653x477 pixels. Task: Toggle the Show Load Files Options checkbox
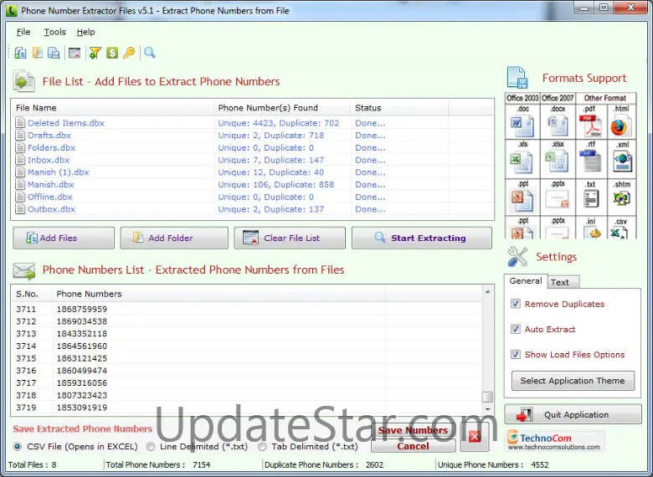click(x=516, y=354)
